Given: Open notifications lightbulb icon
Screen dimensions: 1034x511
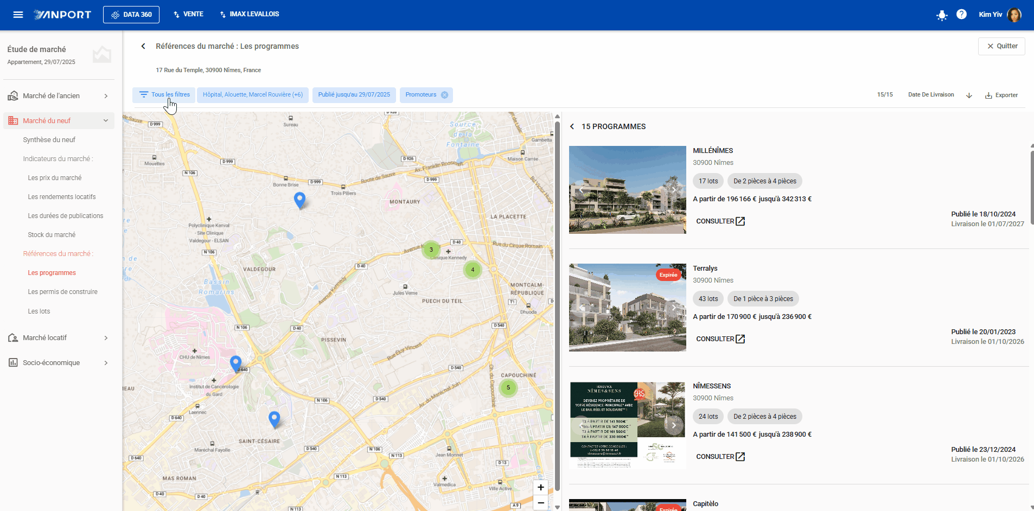Looking at the screenshot, I should 942,15.
